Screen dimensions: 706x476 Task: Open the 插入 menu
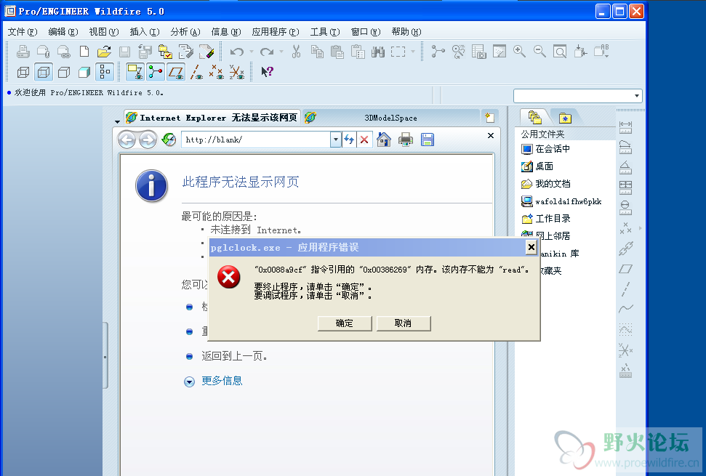point(145,32)
